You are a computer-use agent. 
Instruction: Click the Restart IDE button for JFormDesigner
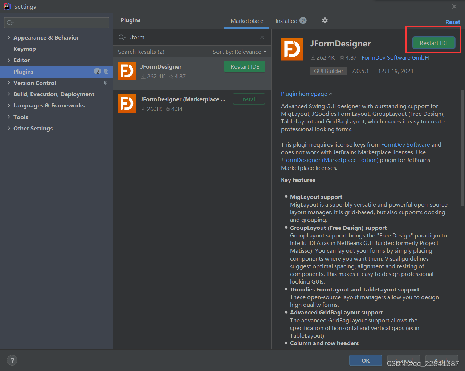pyautogui.click(x=433, y=42)
